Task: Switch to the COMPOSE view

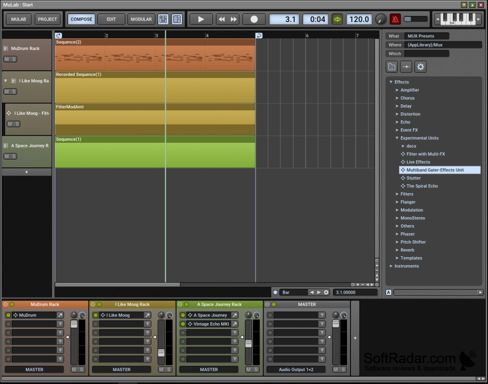Action: [81, 19]
